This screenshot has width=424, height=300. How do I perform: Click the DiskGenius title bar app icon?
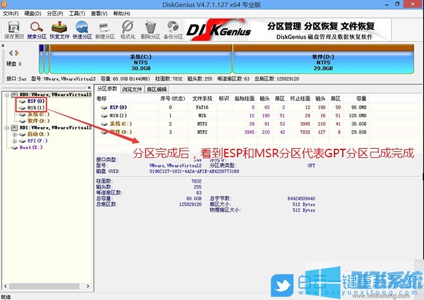coord(4,4)
